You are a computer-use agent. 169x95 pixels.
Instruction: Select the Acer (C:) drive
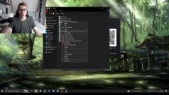coord(50,47)
